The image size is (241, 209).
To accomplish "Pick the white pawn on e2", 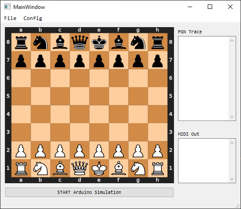I will point(99,151).
